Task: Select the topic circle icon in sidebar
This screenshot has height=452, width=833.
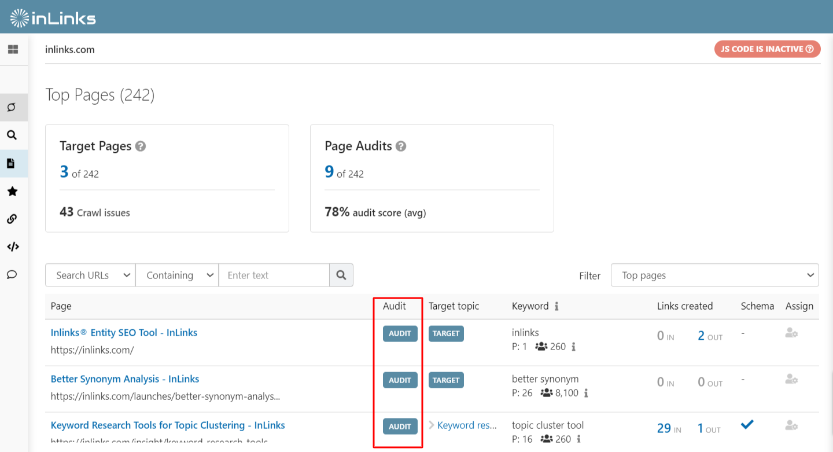Action: click(12, 107)
